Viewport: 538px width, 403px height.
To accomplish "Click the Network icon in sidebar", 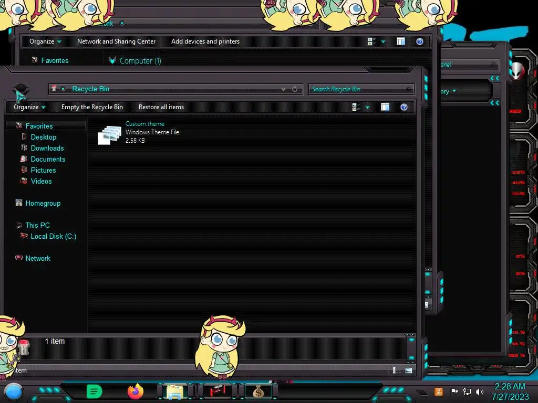I will click(x=19, y=257).
